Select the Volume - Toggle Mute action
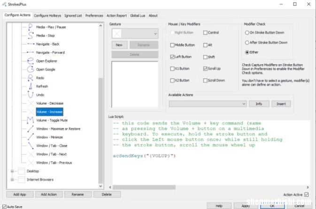The image size is (316, 209). [52, 120]
